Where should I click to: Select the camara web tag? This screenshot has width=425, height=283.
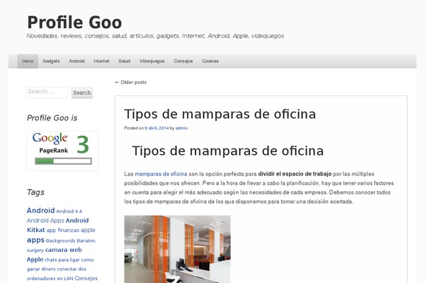(64, 250)
